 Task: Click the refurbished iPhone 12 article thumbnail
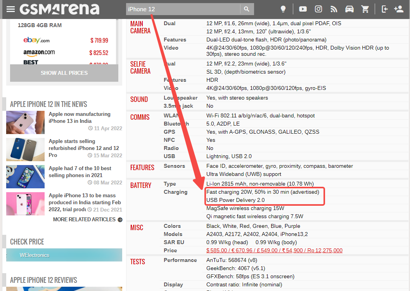(x=25, y=150)
